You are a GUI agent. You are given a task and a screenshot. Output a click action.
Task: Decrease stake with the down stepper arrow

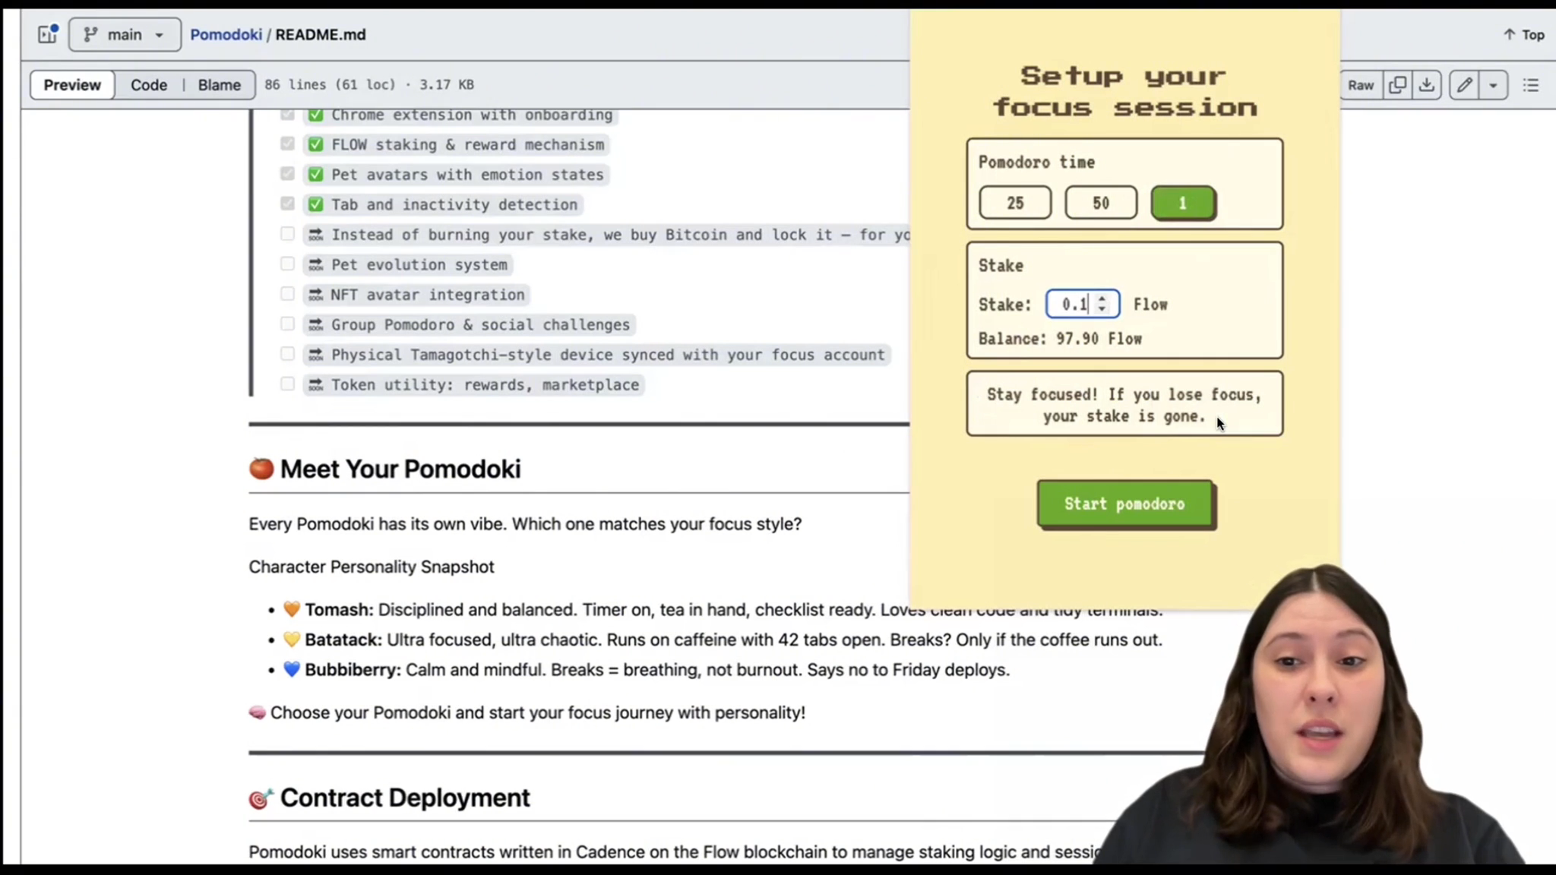pyautogui.click(x=1102, y=309)
